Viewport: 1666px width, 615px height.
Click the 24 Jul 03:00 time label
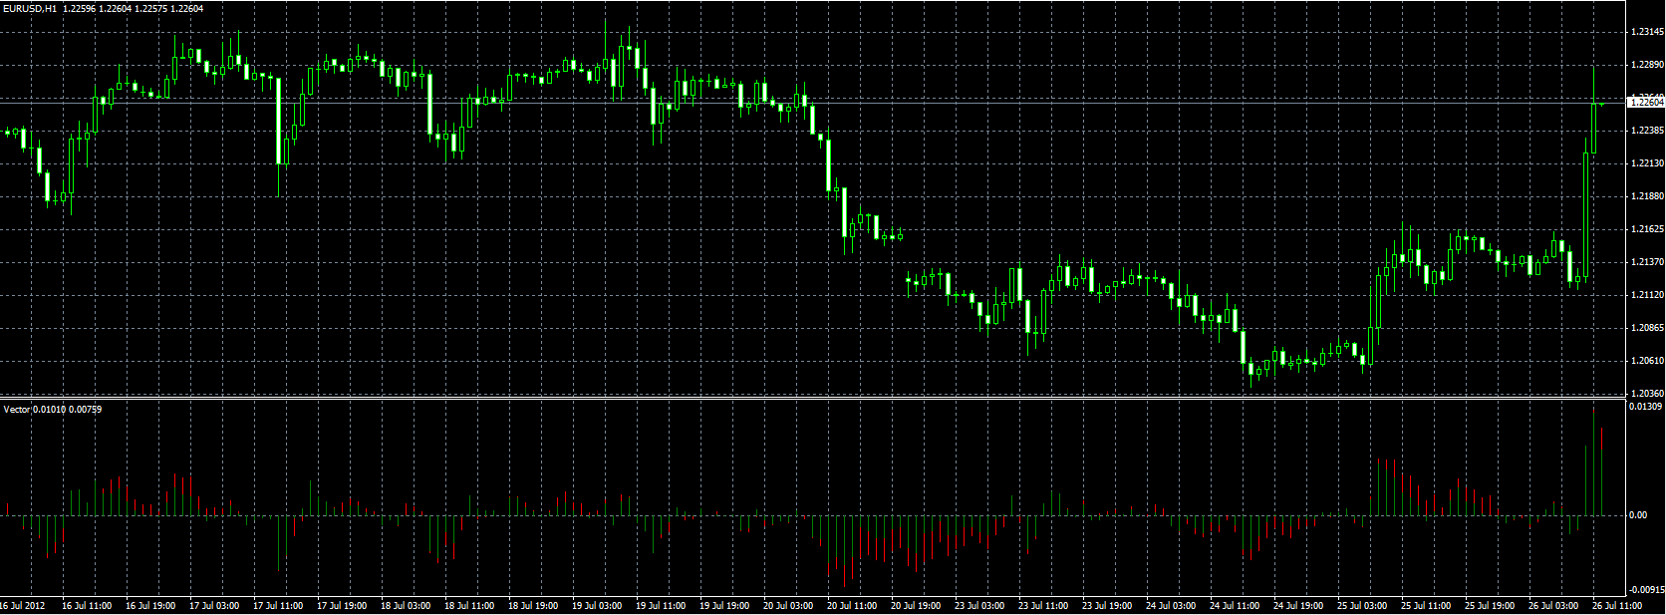(x=1171, y=605)
